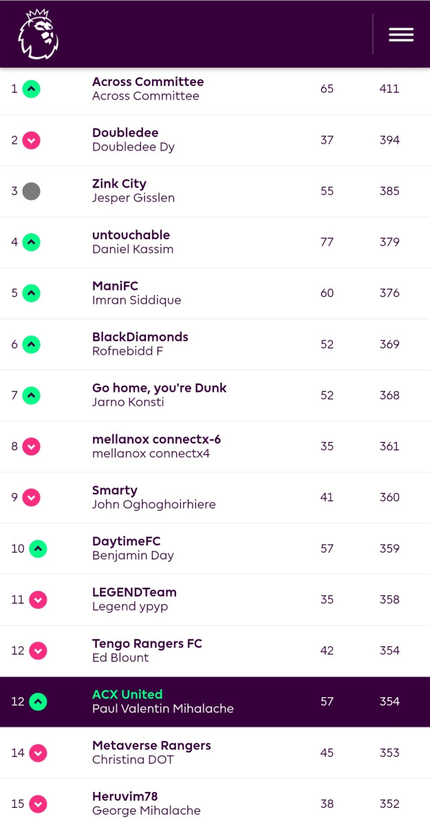Open the hamburger menu
Image resolution: width=430 pixels, height=825 pixels.
tap(401, 34)
